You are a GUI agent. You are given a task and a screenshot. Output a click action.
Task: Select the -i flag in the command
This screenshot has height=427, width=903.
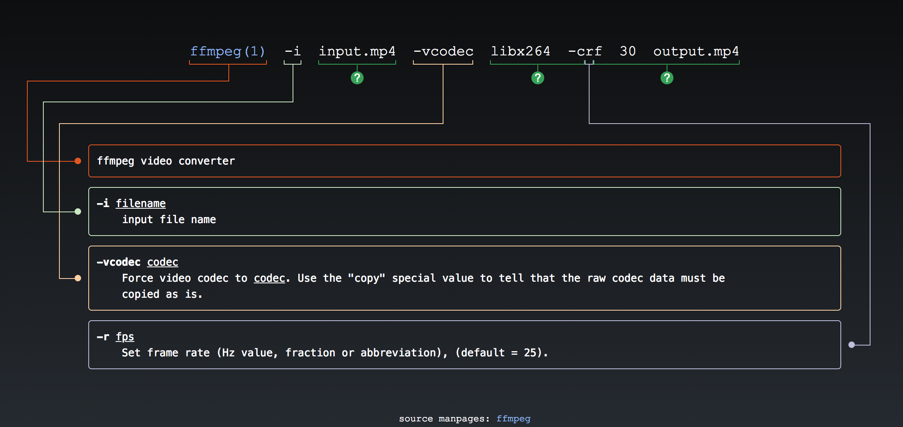pyautogui.click(x=293, y=51)
